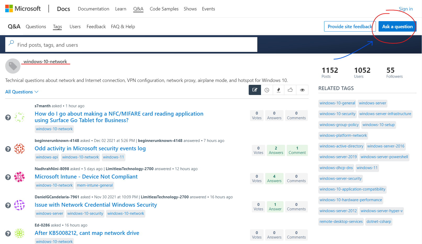Click dotnet-csharp related tag

379,222
